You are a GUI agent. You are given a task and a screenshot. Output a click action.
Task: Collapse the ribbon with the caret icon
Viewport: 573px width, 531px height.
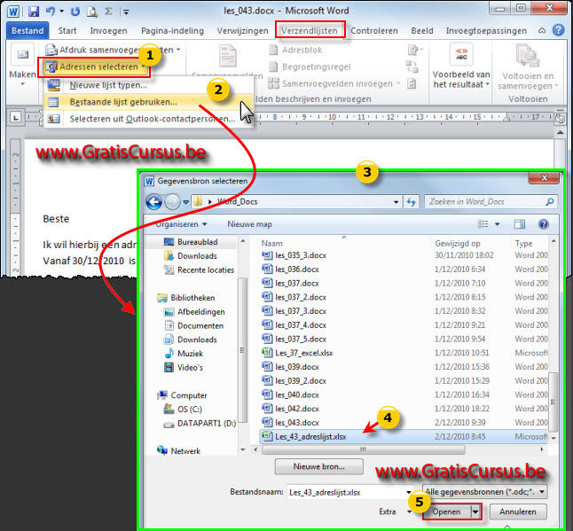tap(542, 31)
